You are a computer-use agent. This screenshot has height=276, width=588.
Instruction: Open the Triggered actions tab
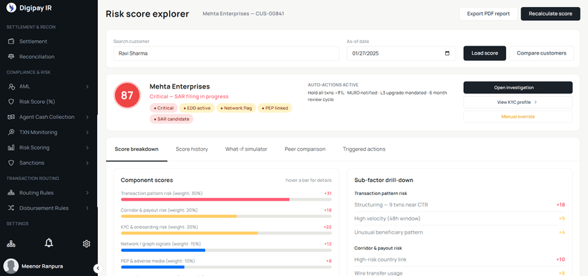pyautogui.click(x=364, y=149)
